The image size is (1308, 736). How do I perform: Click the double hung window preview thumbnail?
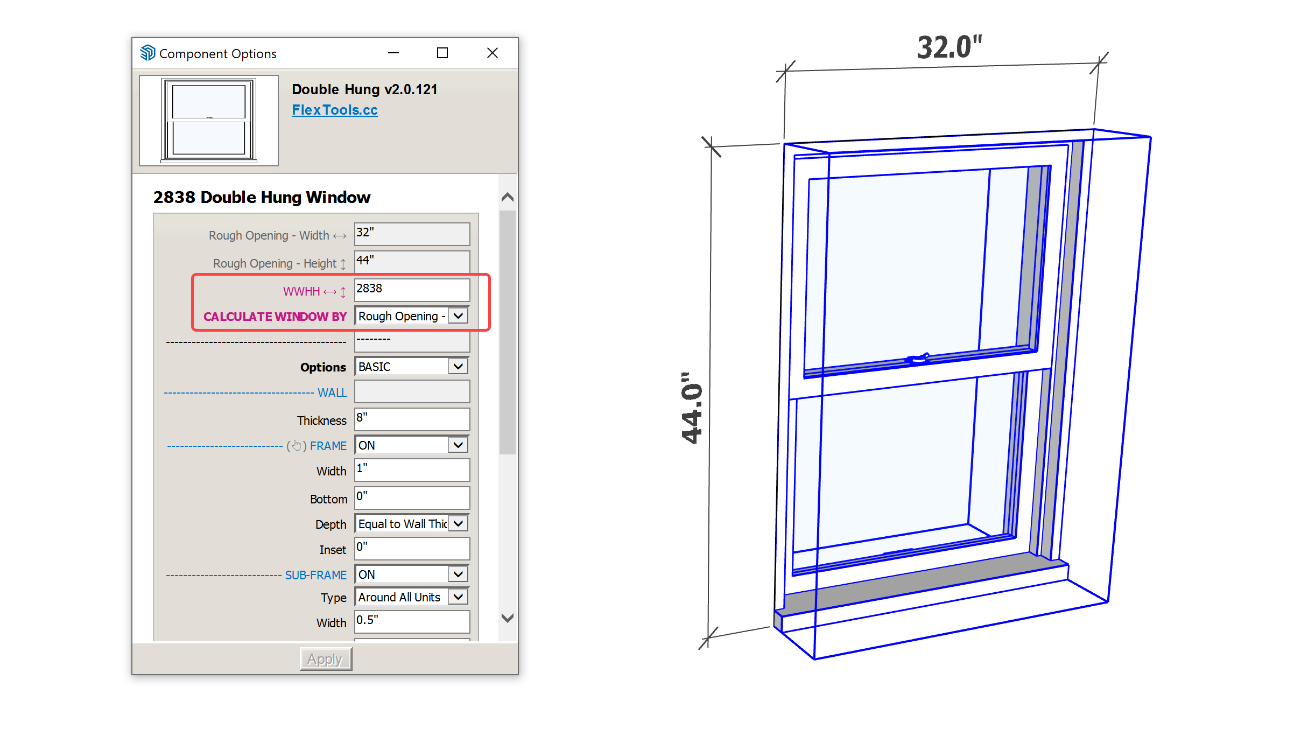click(x=209, y=120)
